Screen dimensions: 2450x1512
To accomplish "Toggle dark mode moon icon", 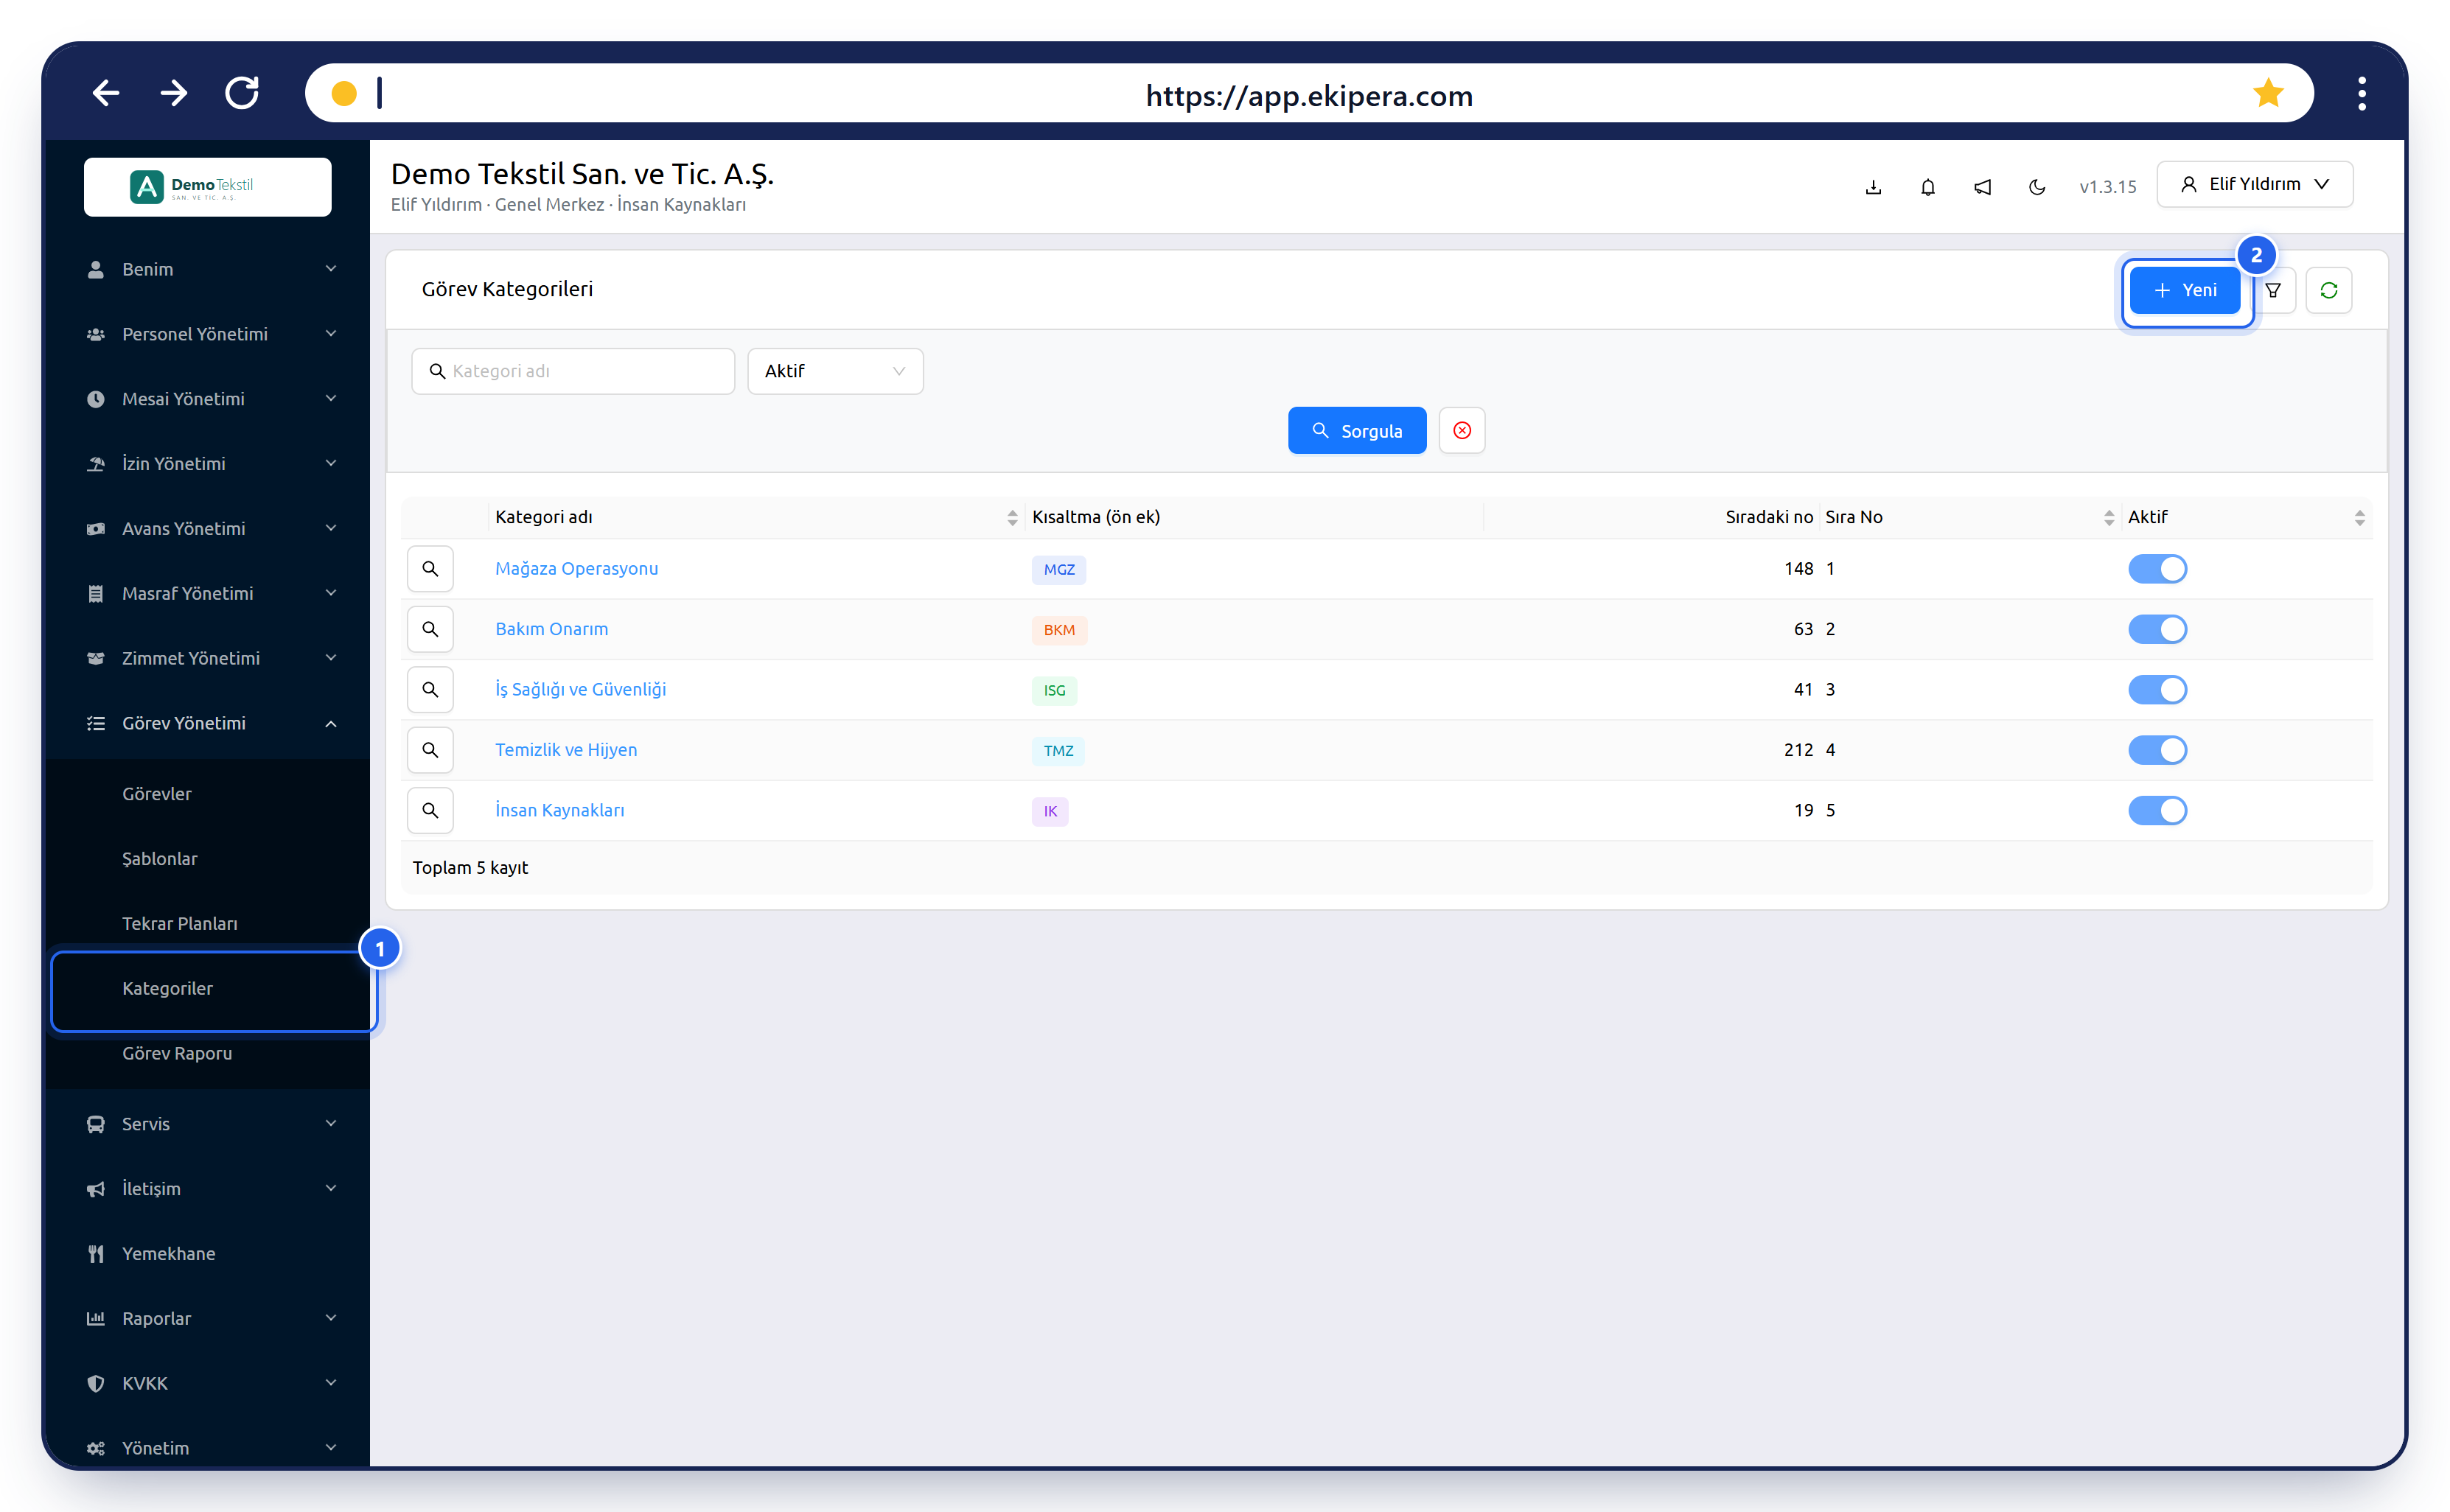I will 2036,187.
